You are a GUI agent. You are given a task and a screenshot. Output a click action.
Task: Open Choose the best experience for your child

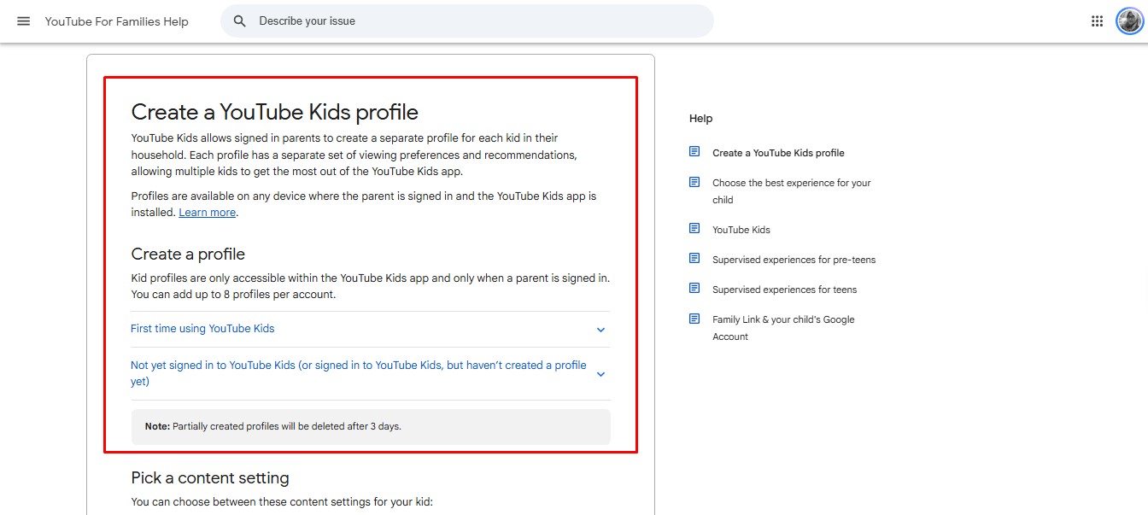pos(792,191)
